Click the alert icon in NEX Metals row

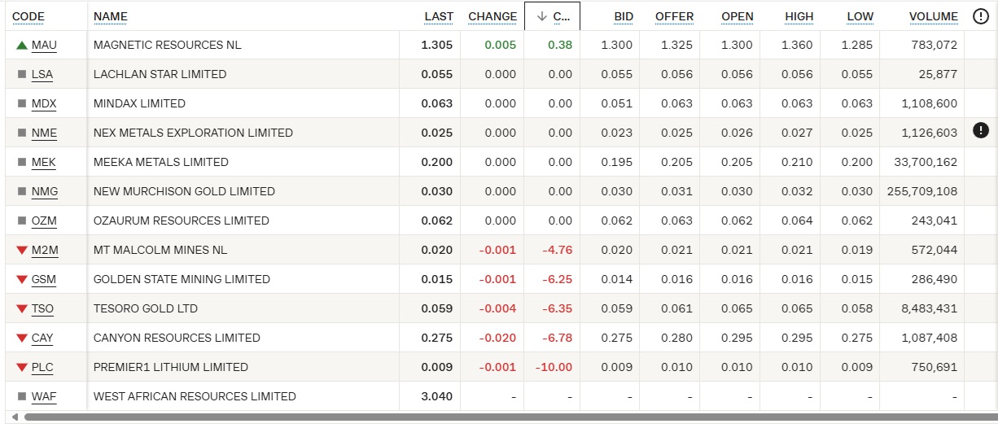[x=981, y=130]
